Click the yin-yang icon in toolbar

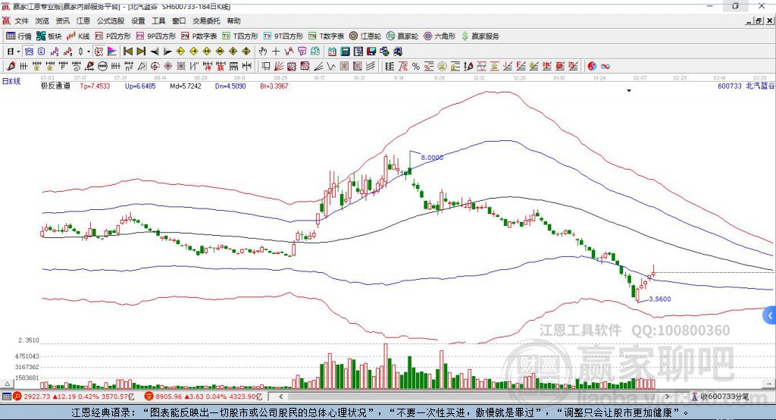[592, 67]
